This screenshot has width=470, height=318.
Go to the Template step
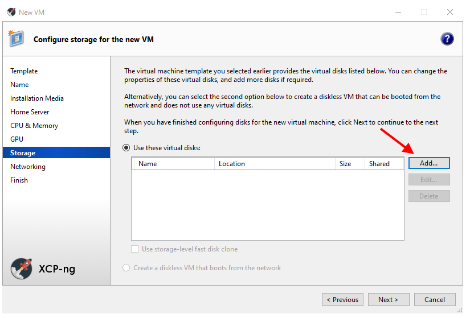24,71
